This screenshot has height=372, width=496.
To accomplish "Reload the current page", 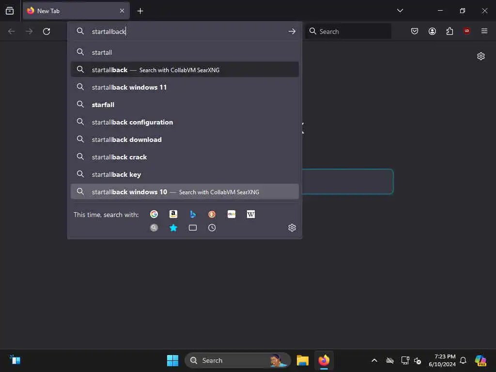I will tap(46, 31).
